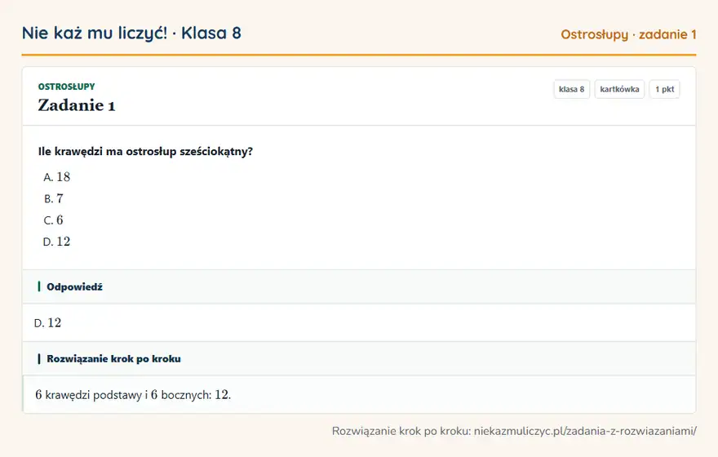The width and height of the screenshot is (718, 457).
Task: Select answer option C. 6
Action: (x=54, y=220)
